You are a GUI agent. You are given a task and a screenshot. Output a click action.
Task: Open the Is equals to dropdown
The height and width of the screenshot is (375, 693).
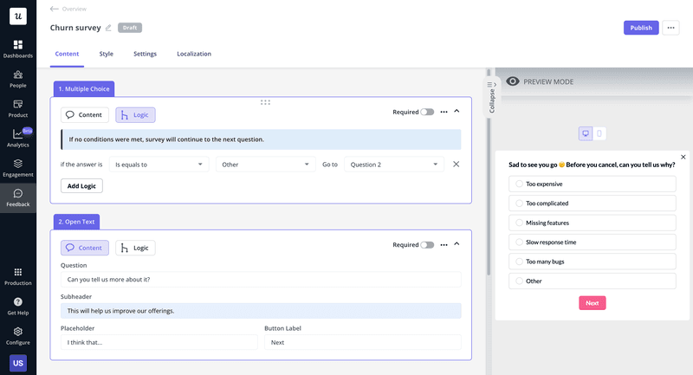click(159, 165)
